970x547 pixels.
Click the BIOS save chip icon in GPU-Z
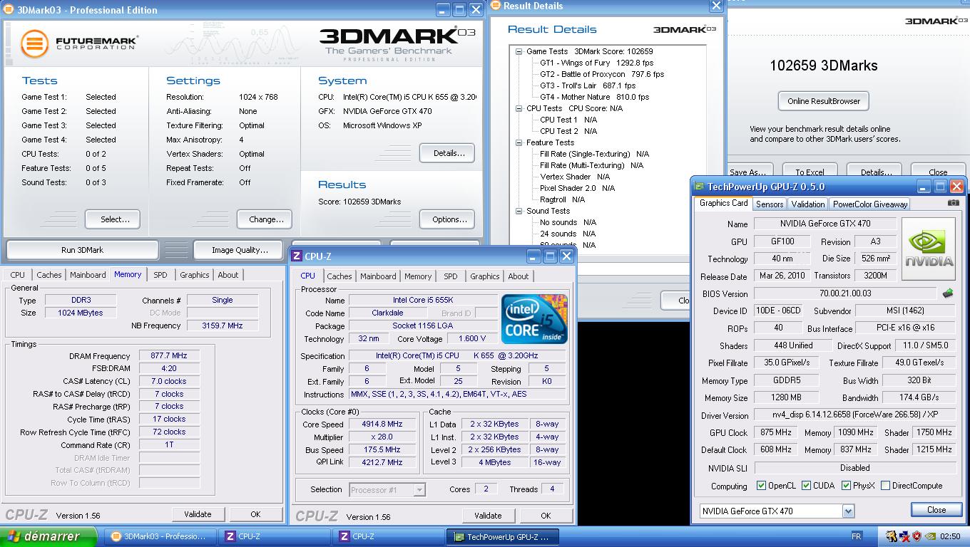click(948, 293)
